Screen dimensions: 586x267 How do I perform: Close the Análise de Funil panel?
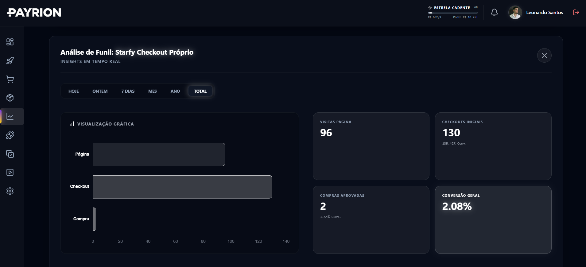(x=544, y=56)
